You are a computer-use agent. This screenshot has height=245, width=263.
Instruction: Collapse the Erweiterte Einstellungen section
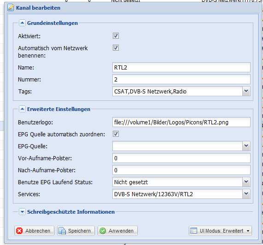click(22, 109)
